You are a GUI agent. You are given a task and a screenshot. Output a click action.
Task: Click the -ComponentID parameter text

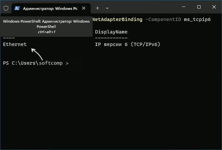pos(163,19)
